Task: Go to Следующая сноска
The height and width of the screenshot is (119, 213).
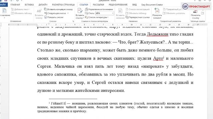Action: click(55, 13)
